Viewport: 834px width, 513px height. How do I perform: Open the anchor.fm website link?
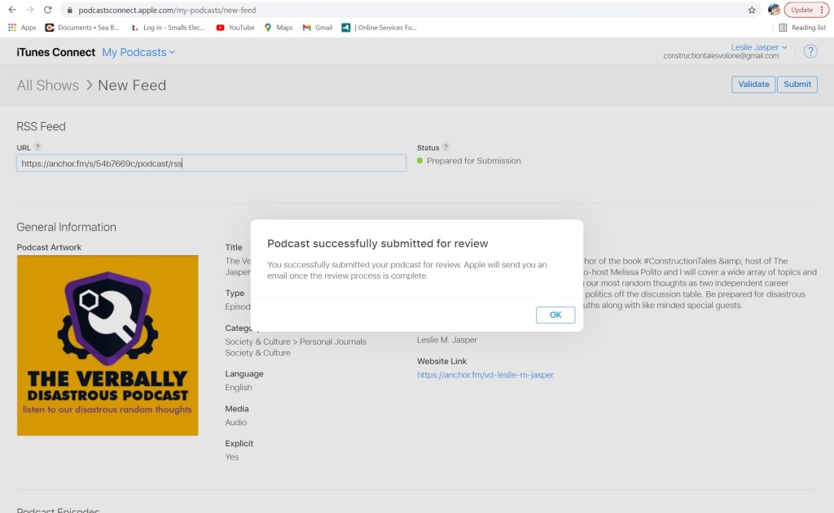pyautogui.click(x=485, y=375)
